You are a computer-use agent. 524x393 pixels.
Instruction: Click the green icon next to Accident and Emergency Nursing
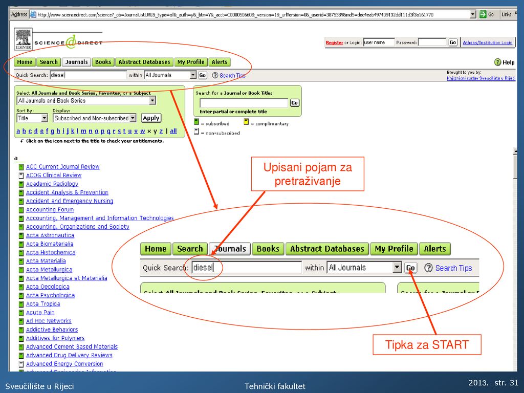click(x=20, y=201)
